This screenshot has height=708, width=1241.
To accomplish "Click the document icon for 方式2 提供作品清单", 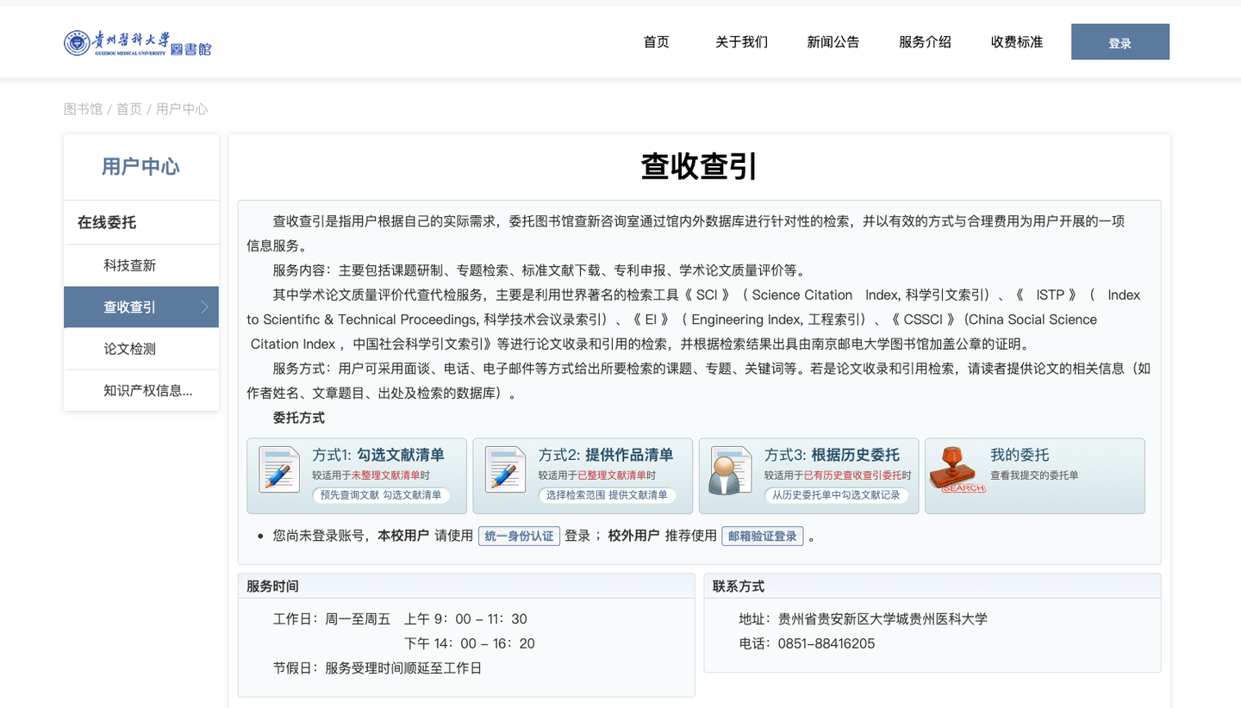I will (503, 471).
